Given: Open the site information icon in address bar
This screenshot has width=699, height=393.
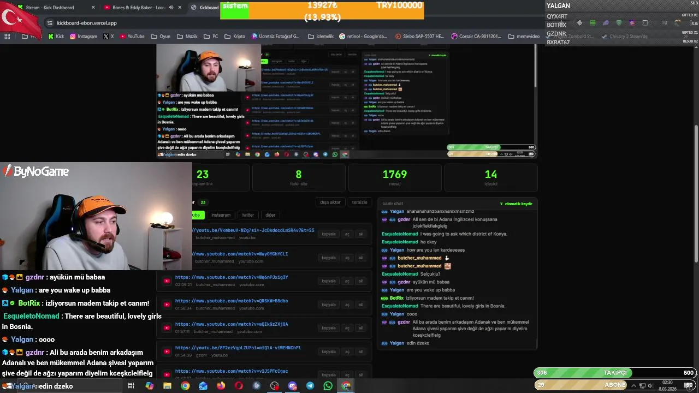Looking at the screenshot, I should 50,23.
